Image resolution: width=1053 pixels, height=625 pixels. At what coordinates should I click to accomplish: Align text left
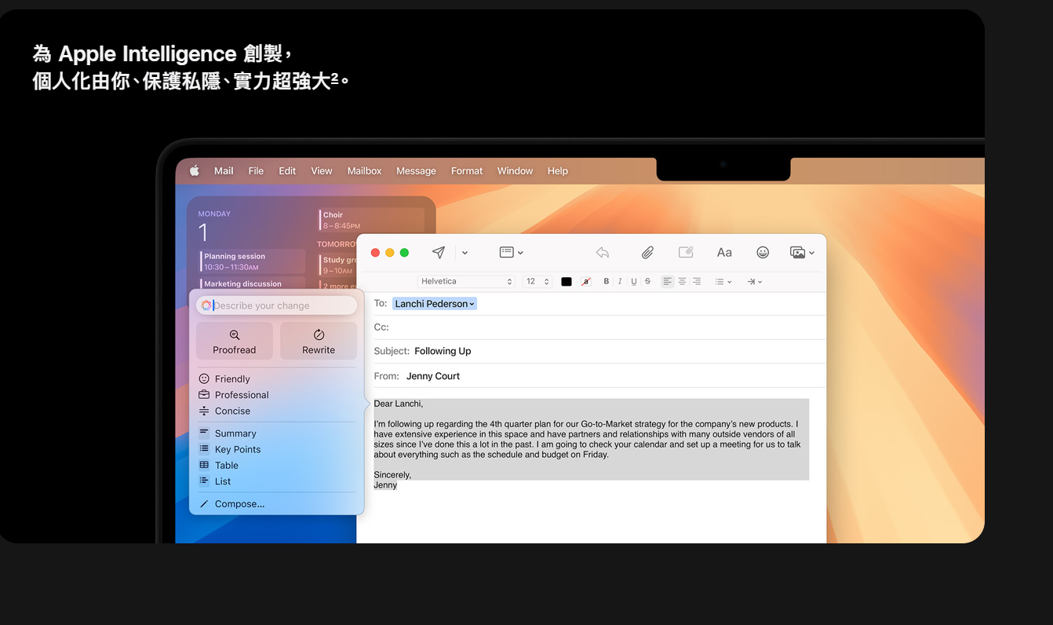click(668, 281)
